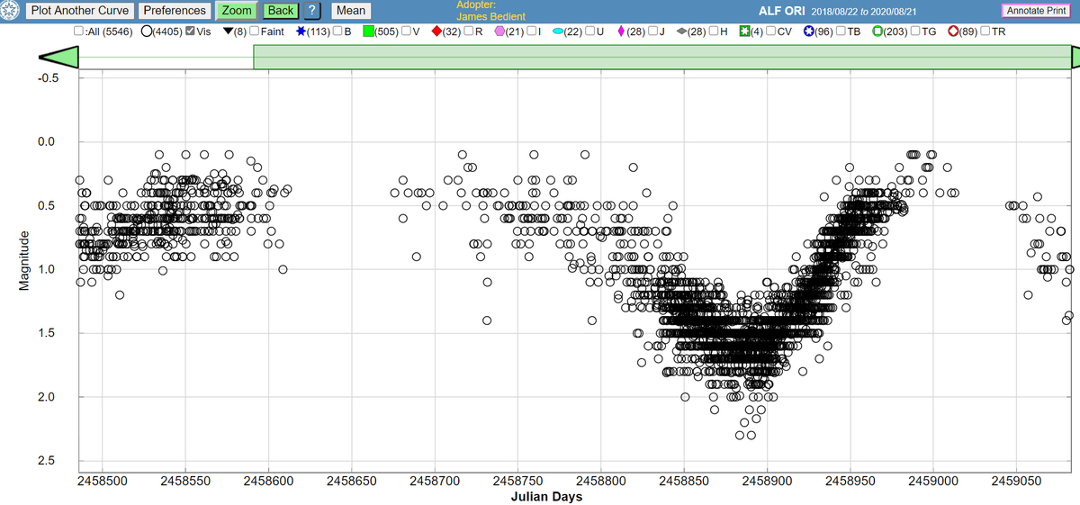This screenshot has width=1080, height=505.
Task: Click the 2459000 x-axis tick label
Action: 933,482
